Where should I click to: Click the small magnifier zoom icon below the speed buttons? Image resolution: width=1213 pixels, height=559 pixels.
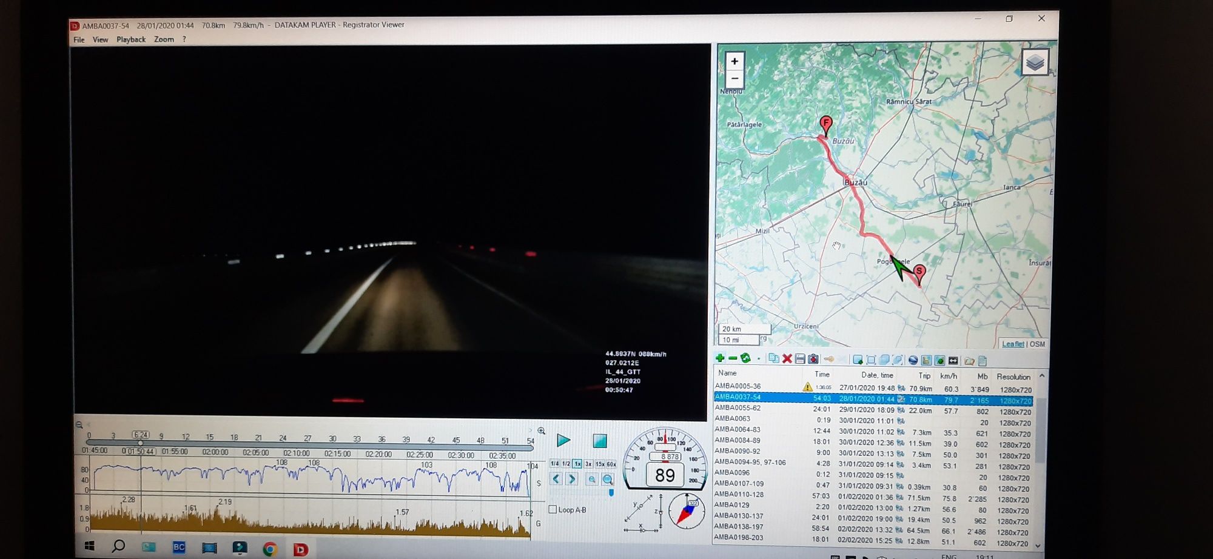[592, 479]
